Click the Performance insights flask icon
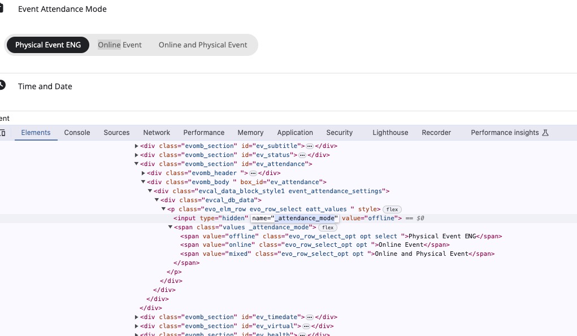Viewport: 577px width, 336px height. pos(545,133)
